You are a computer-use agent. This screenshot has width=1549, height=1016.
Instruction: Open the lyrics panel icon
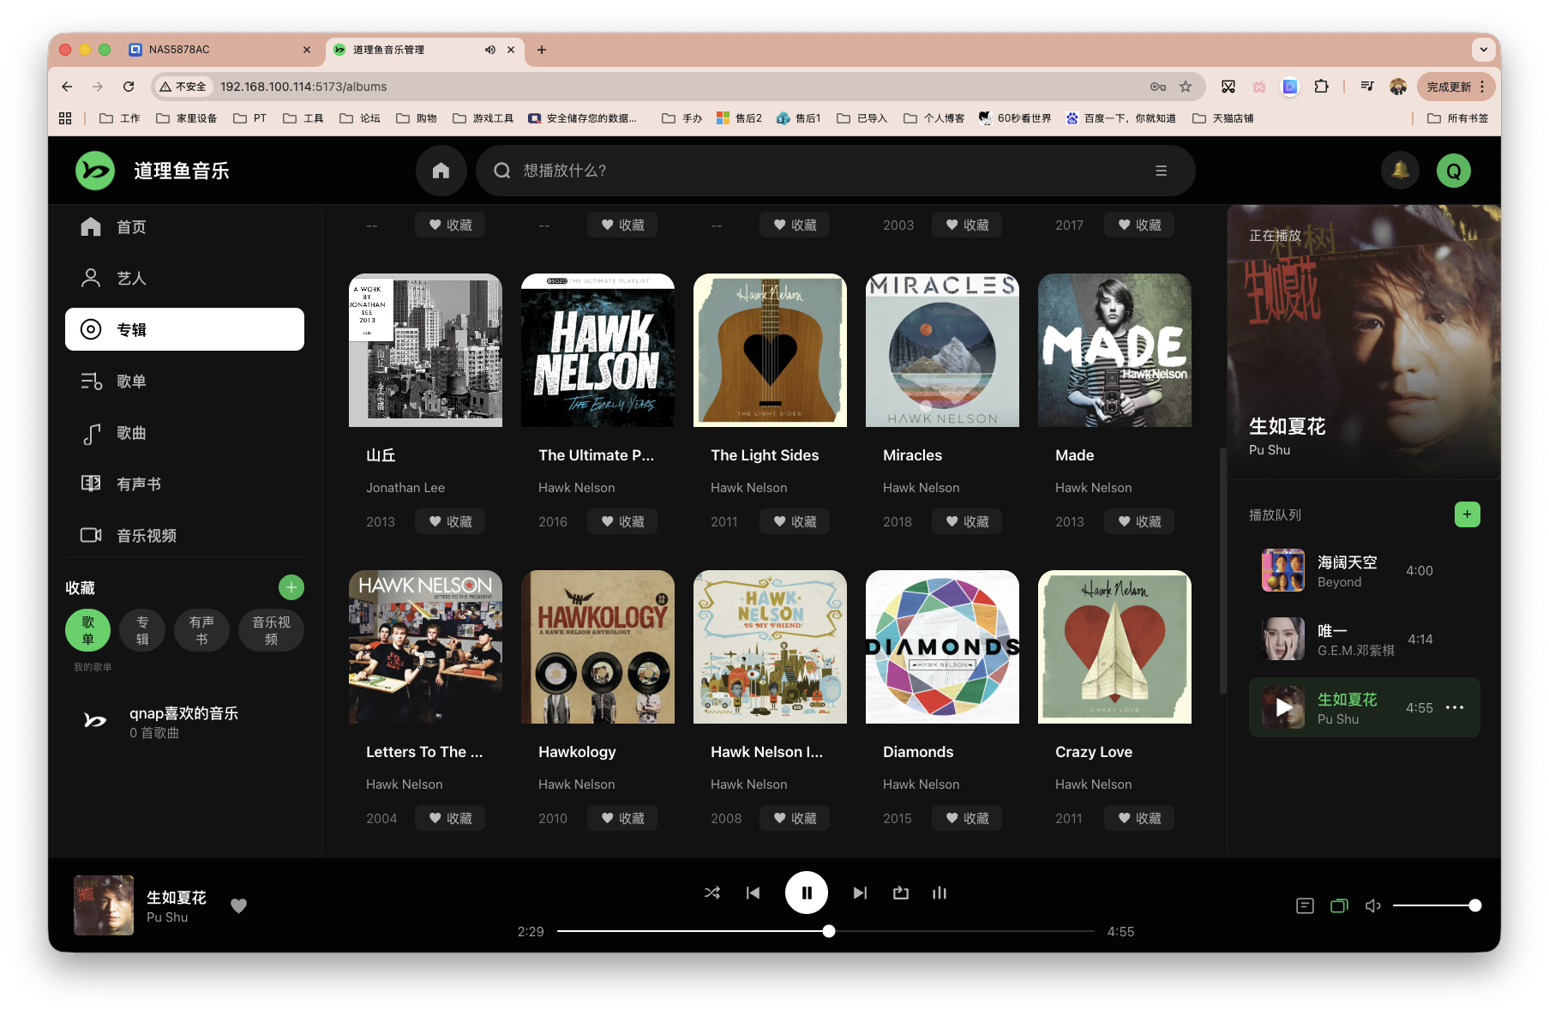(x=1305, y=905)
